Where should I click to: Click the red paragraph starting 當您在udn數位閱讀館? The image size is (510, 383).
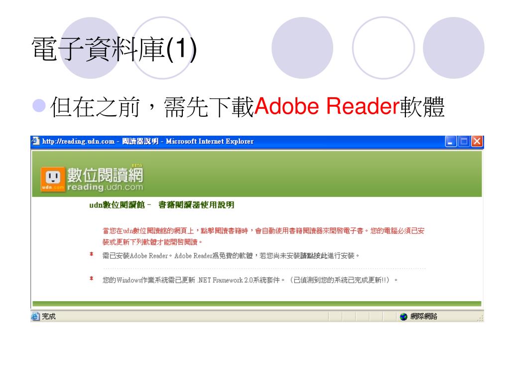[x=263, y=236]
